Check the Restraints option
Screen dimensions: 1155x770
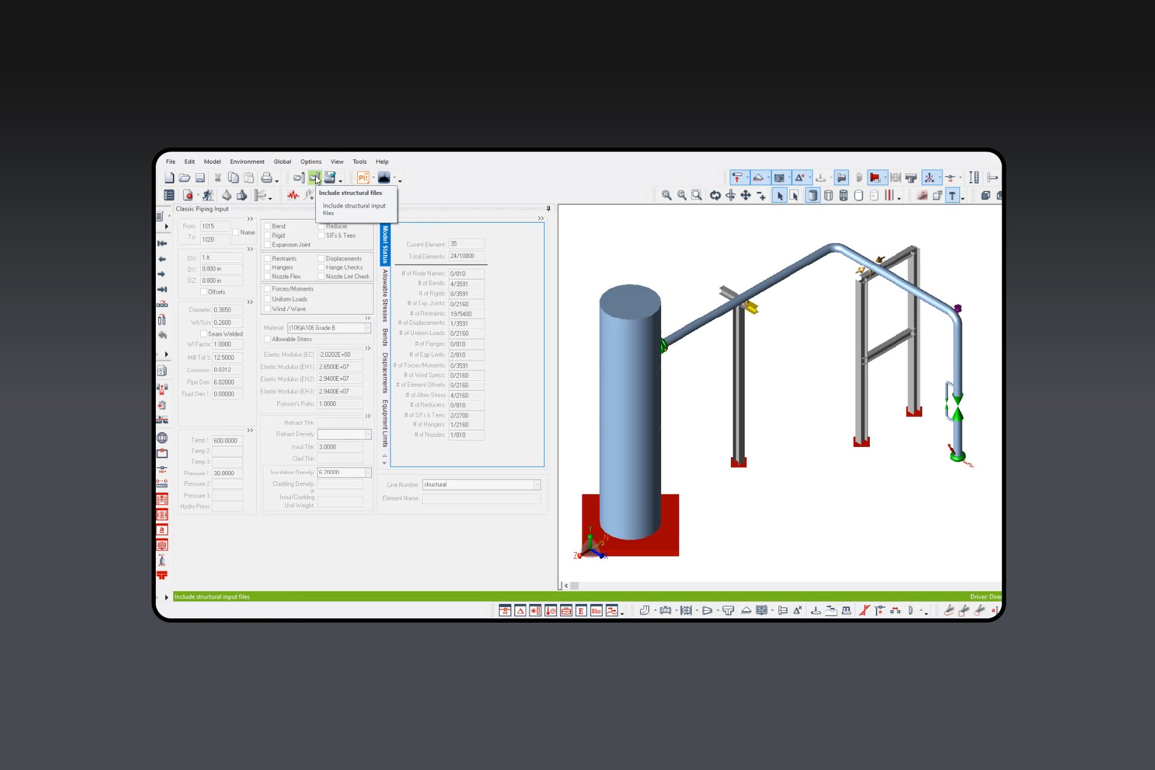pos(267,258)
